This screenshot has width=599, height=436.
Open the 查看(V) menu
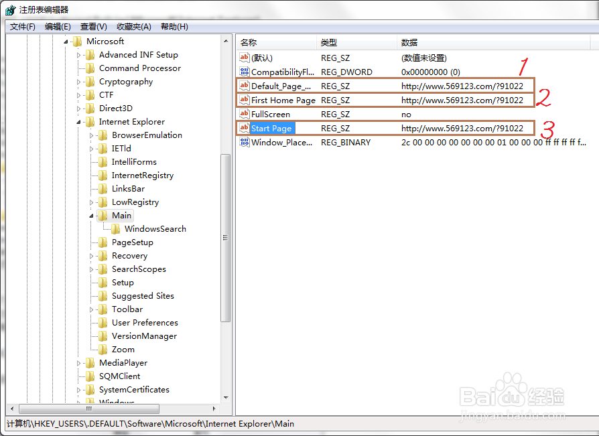coord(94,27)
